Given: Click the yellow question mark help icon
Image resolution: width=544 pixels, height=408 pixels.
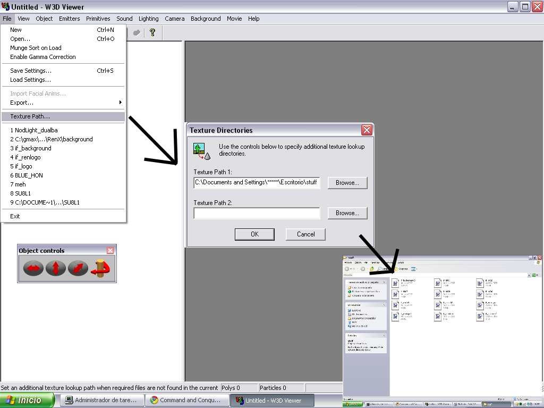Looking at the screenshot, I should [152, 32].
